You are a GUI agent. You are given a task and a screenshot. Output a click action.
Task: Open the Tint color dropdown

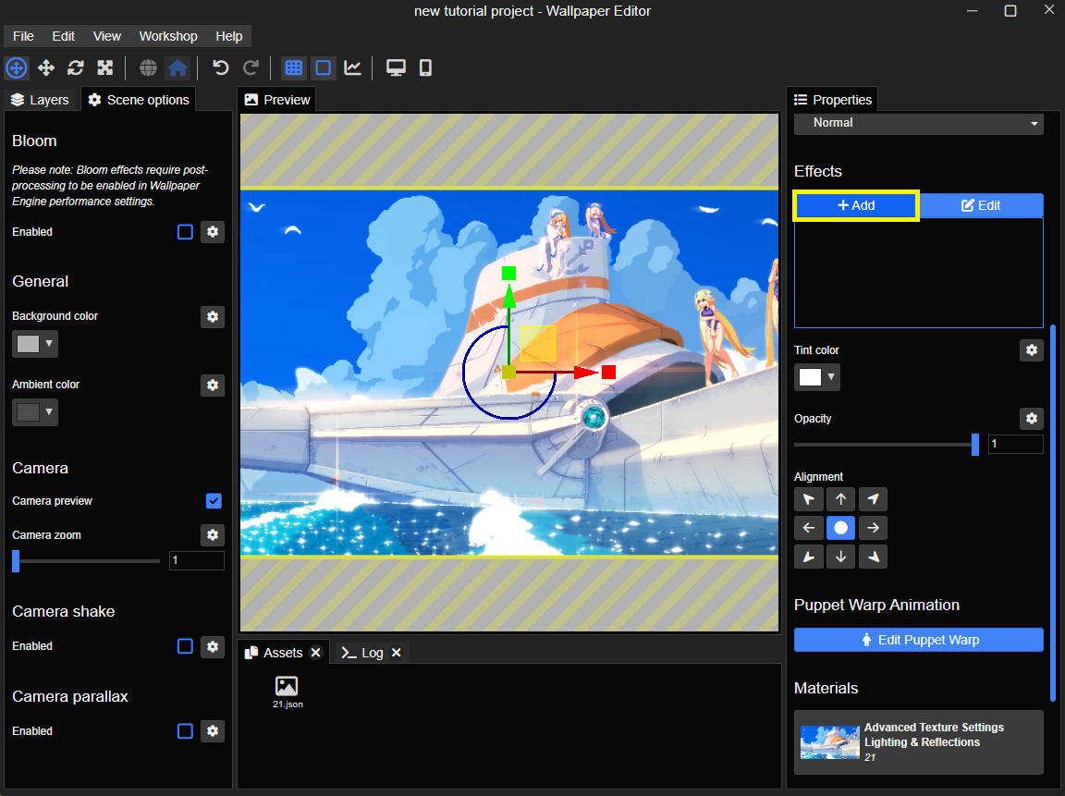pos(817,377)
